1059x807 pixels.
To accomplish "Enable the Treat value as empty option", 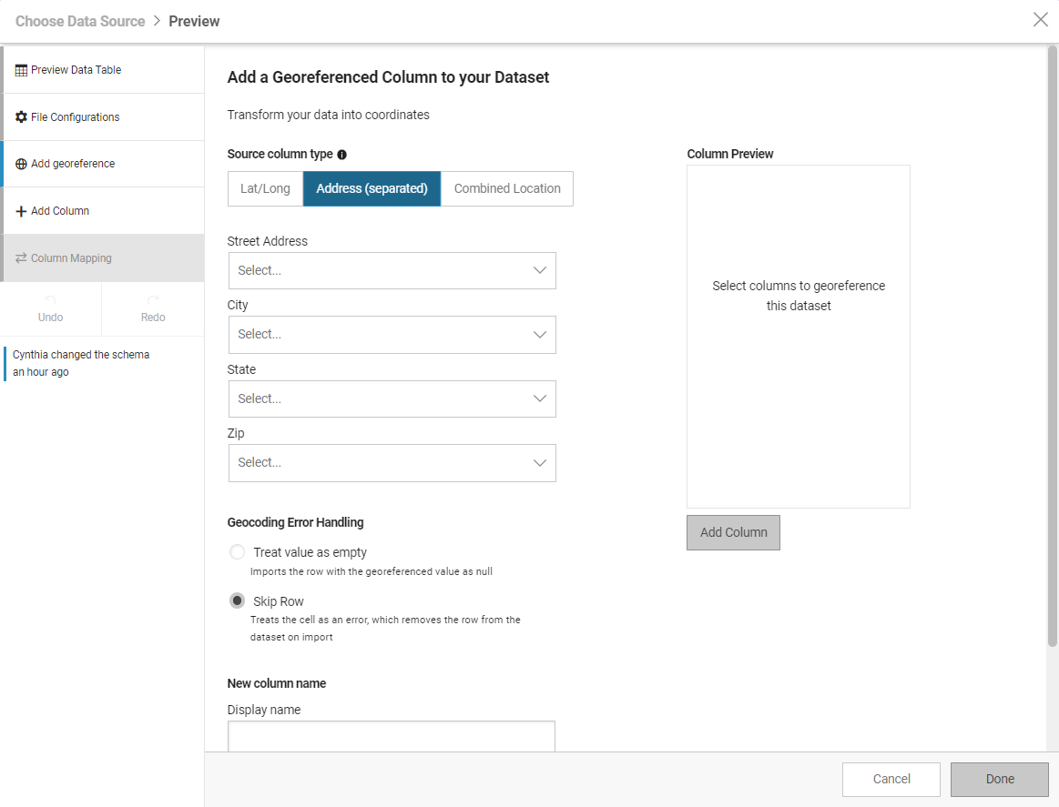I will point(237,551).
